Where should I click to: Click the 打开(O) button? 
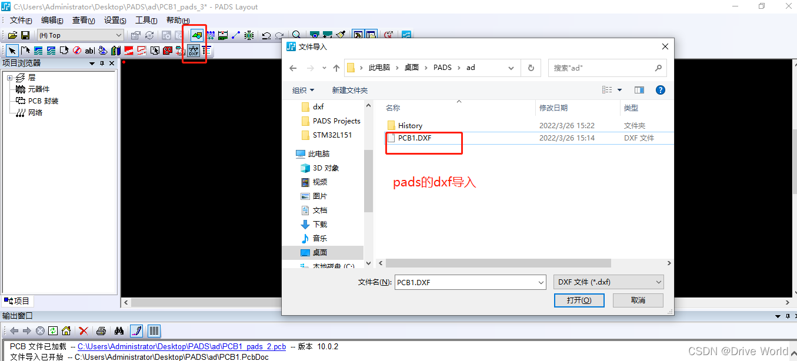tap(579, 300)
